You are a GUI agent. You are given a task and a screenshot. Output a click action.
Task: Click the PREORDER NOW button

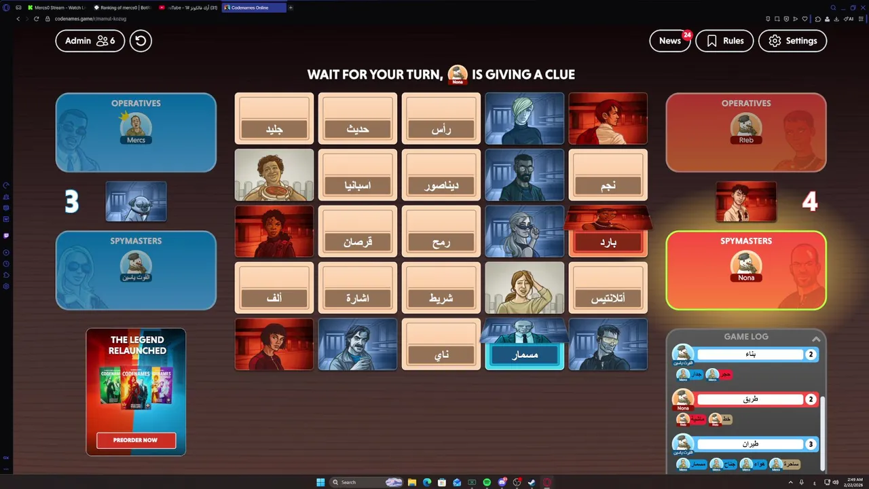(x=136, y=440)
